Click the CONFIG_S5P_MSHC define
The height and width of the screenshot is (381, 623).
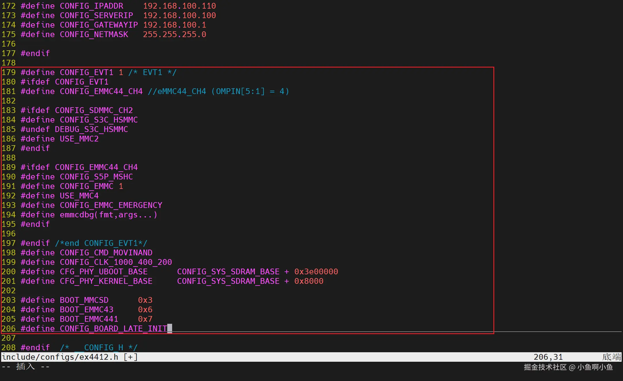(96, 177)
